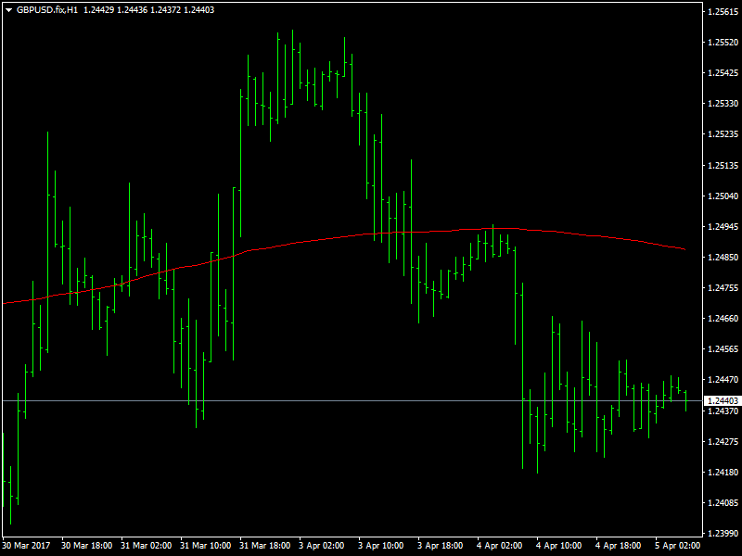Image resolution: width=742 pixels, height=556 pixels.
Task: Click the 4 Apr 18:00 time label
Action: (619, 546)
